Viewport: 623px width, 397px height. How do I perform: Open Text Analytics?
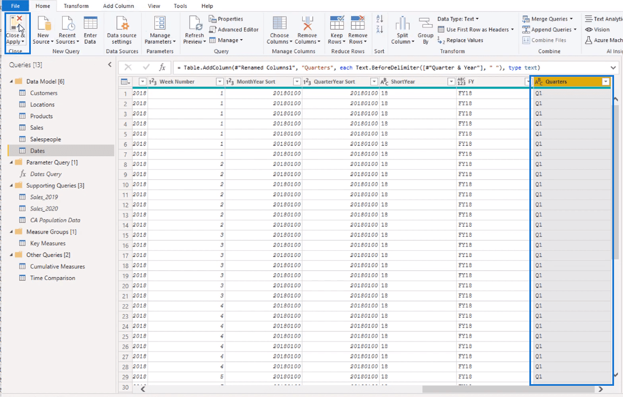click(603, 18)
